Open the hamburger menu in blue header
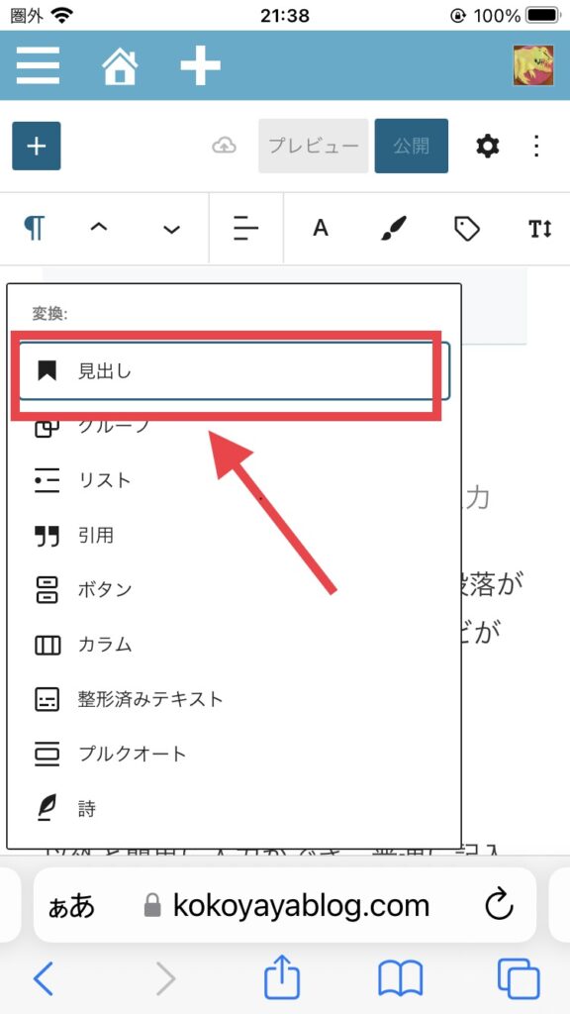 coord(39,64)
